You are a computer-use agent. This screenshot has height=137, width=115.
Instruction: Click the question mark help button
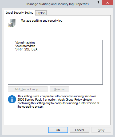[x=98, y=3]
